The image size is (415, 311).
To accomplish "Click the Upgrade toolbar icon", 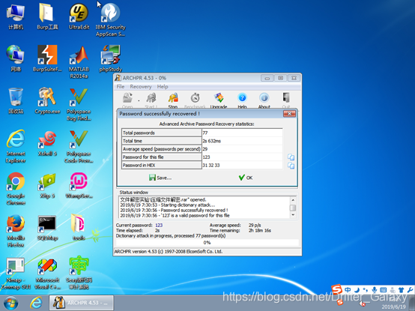I will click(x=219, y=100).
